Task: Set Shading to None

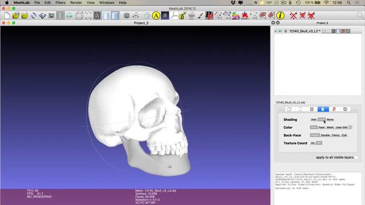Action: pyautogui.click(x=330, y=120)
